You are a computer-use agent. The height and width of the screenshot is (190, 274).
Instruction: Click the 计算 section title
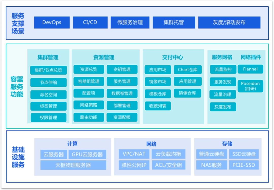pyautogui.click(x=72, y=144)
